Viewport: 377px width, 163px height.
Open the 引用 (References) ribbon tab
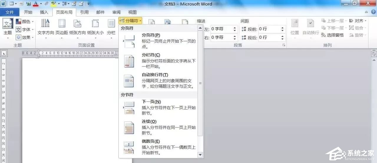point(84,12)
